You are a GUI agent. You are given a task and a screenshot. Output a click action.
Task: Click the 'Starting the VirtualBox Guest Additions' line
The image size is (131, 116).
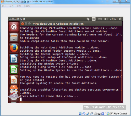59,61
